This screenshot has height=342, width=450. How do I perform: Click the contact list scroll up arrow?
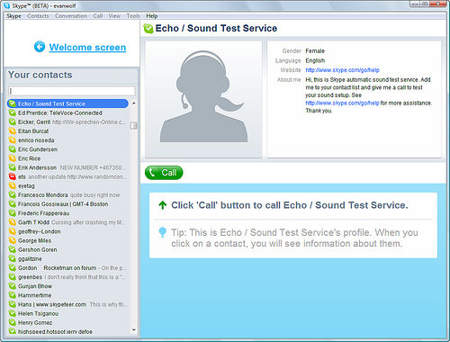pos(134,103)
